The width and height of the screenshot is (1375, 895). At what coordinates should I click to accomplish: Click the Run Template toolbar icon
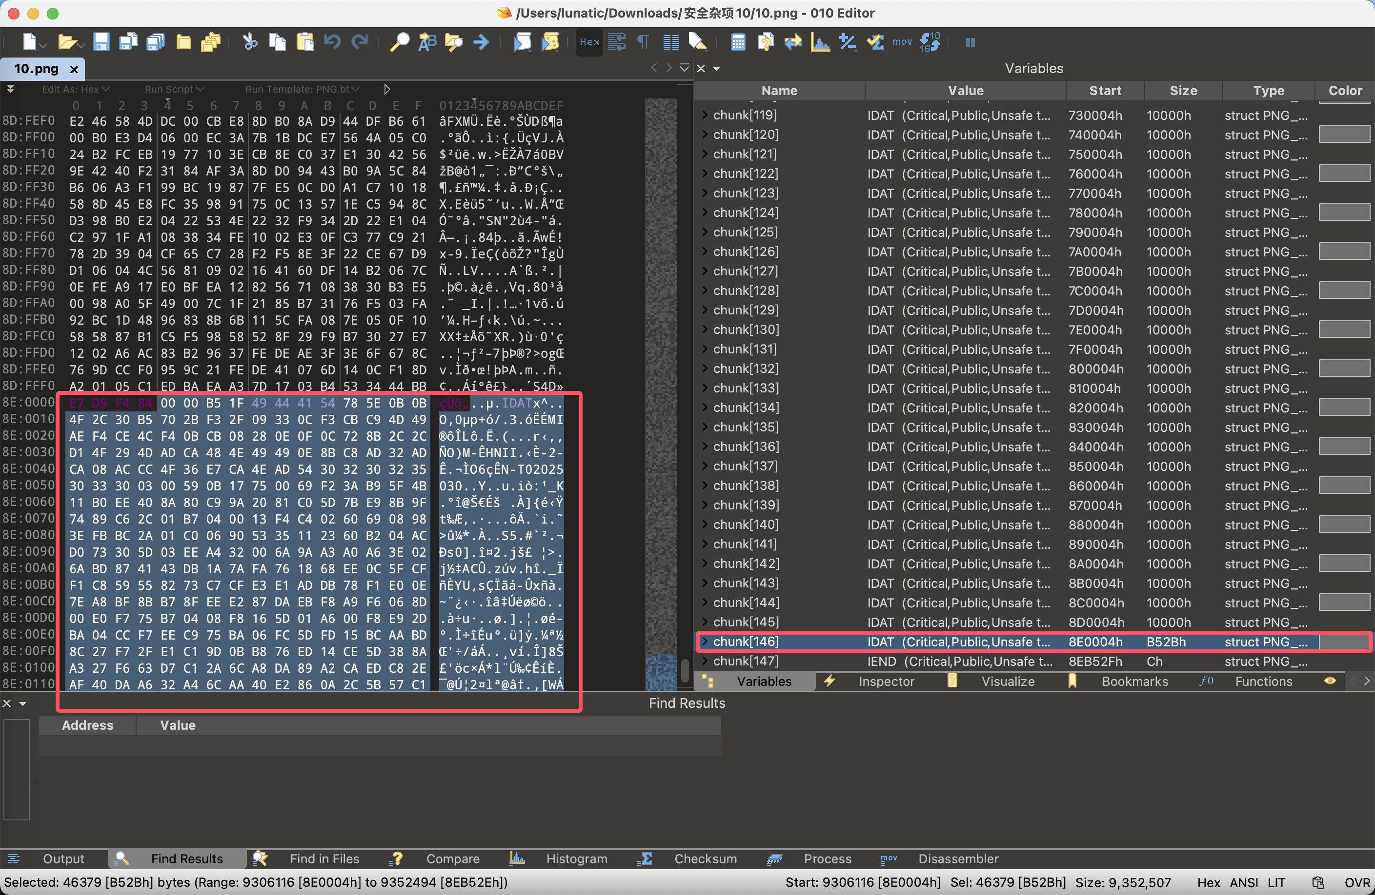coord(550,42)
